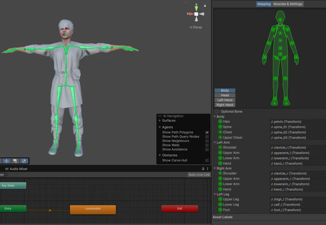Screen dimensions: 326x225
Task: Click the hand_r (Transform) field
Action: pyautogui.click(x=298, y=190)
